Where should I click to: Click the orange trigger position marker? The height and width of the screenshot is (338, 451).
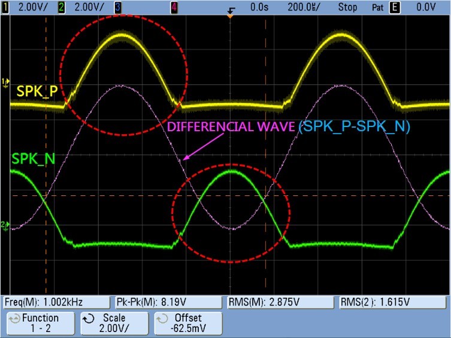pos(230,16)
